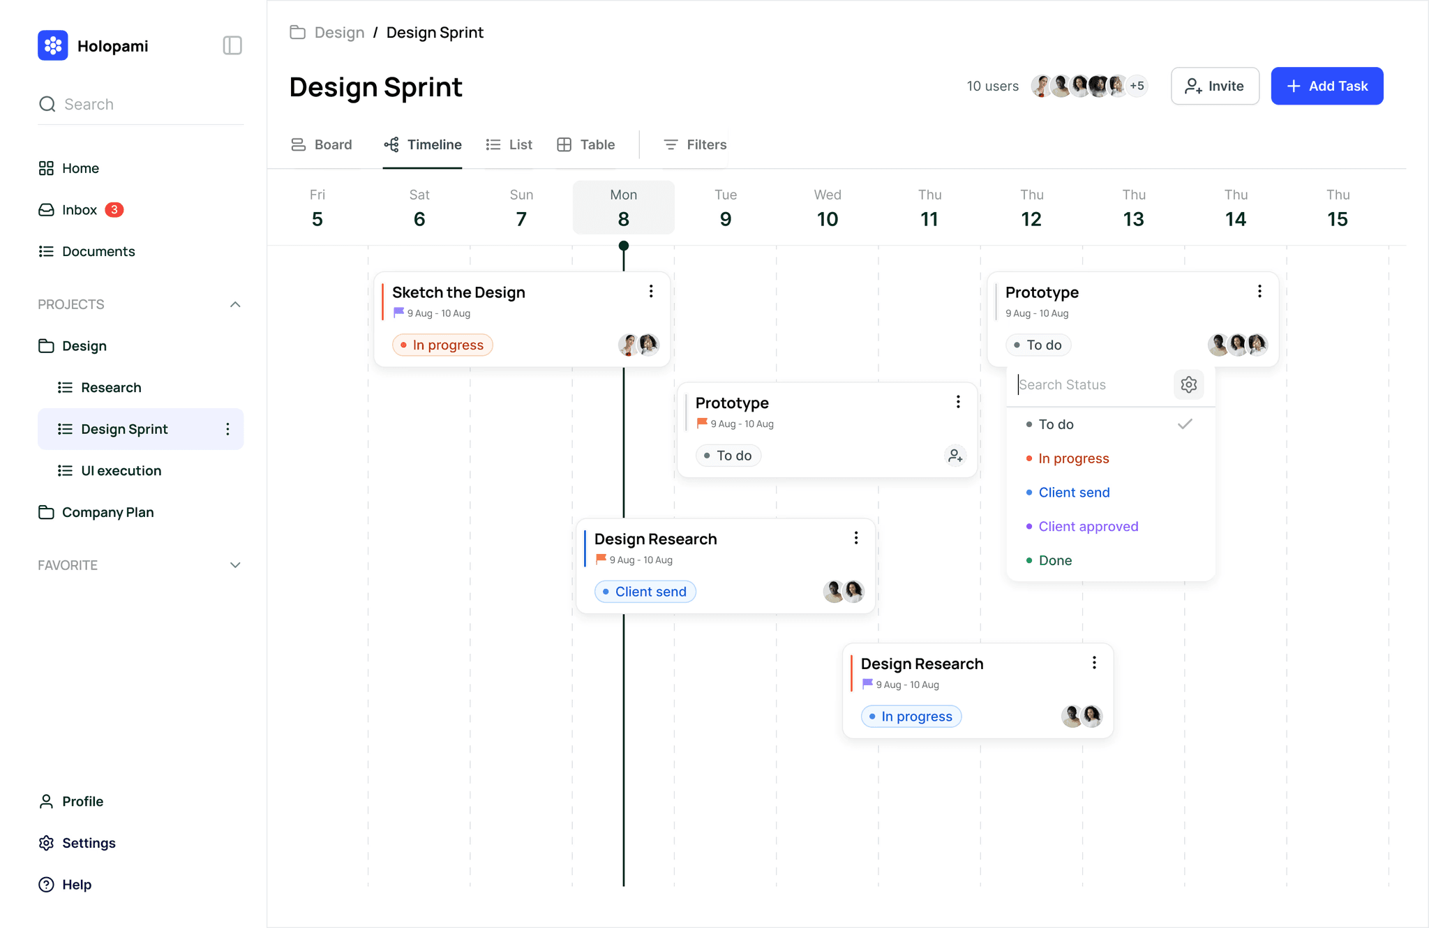Screen dimensions: 1429x928
Task: Click the Holopami logo icon
Action: (x=53, y=46)
